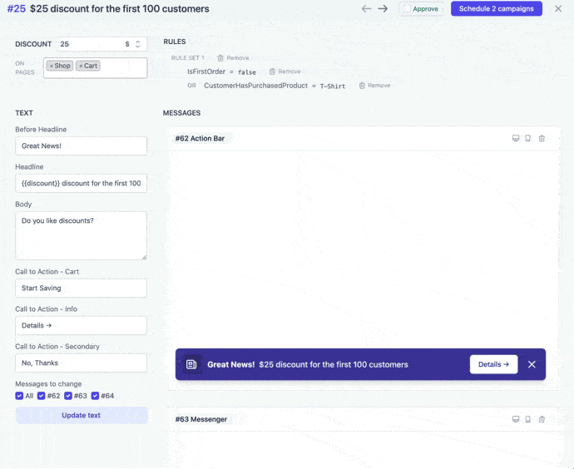Delete the #62 Action Bar message
The height and width of the screenshot is (469, 574).
(x=542, y=138)
